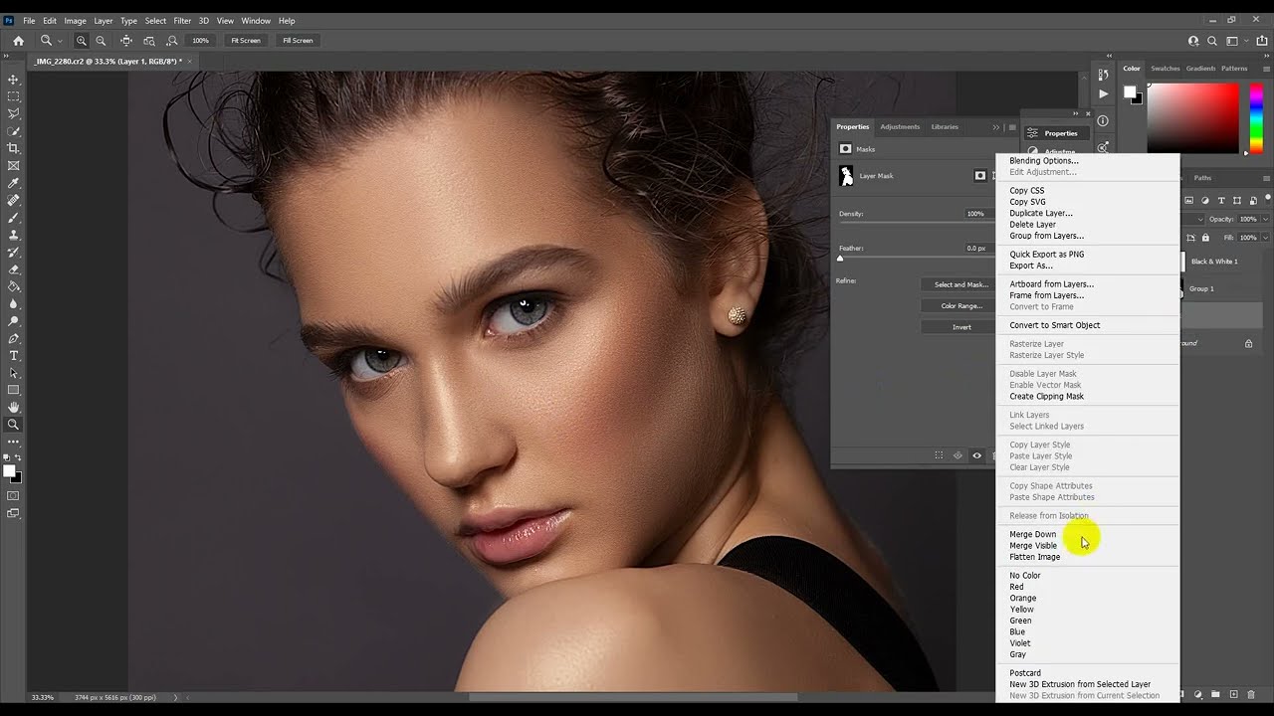Click the Zoom In magnifier option

[x=82, y=41]
